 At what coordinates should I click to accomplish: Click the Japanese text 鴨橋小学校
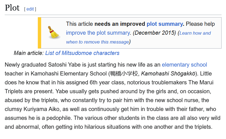(124, 74)
